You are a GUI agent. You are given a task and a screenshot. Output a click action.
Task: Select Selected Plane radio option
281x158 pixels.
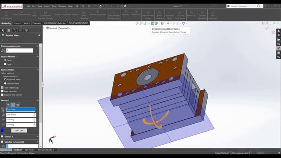click(x=5, y=83)
